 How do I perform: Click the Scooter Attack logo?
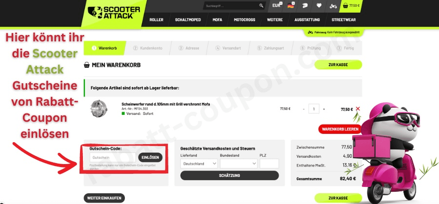tap(114, 13)
